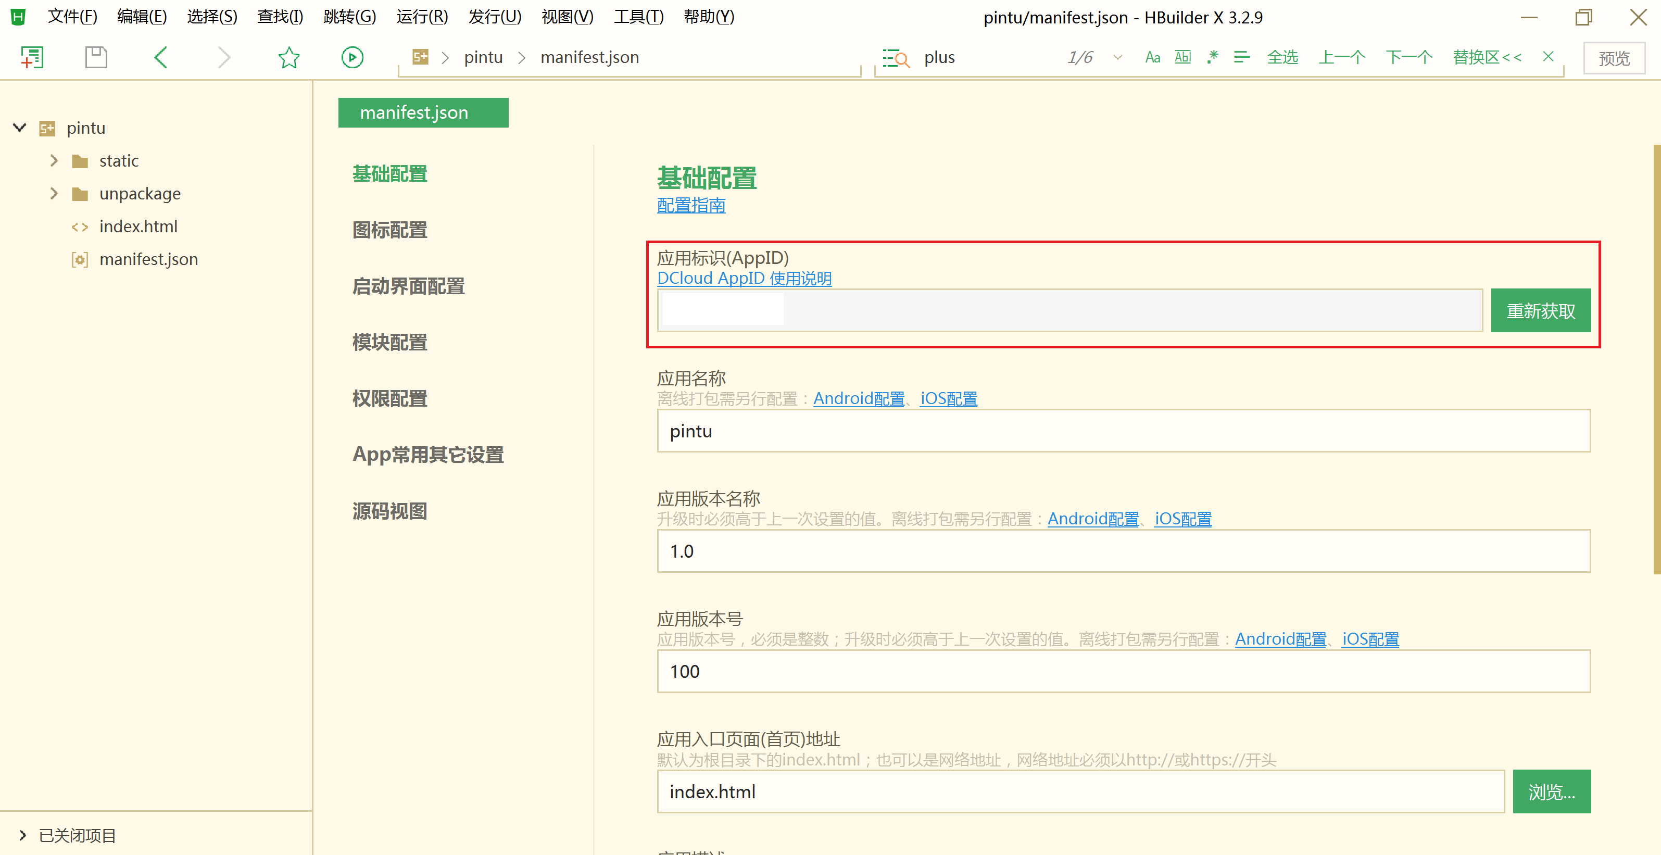This screenshot has height=855, width=1661.
Task: Toggle case sensitive Aa search option
Action: 1152,57
